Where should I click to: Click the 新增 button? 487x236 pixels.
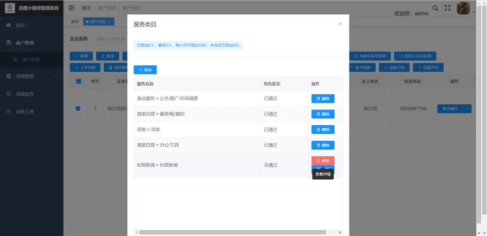coord(81,56)
